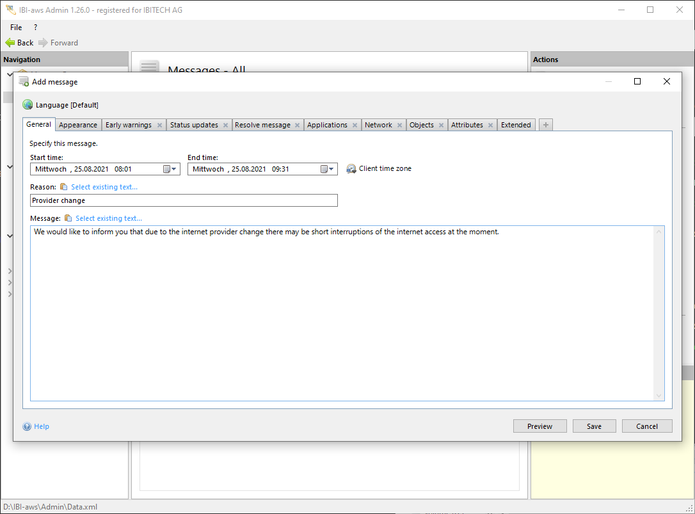Click the Client time zone icon

tap(351, 169)
